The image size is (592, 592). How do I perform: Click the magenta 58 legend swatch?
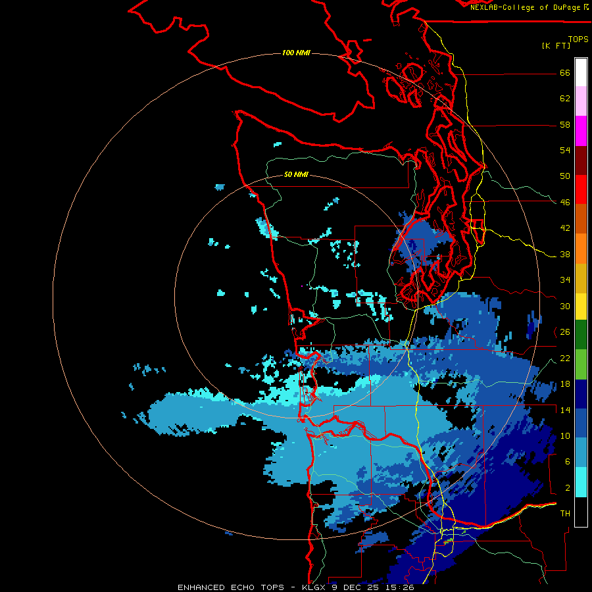581,131
